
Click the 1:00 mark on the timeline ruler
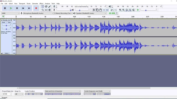click(x=74, y=17)
